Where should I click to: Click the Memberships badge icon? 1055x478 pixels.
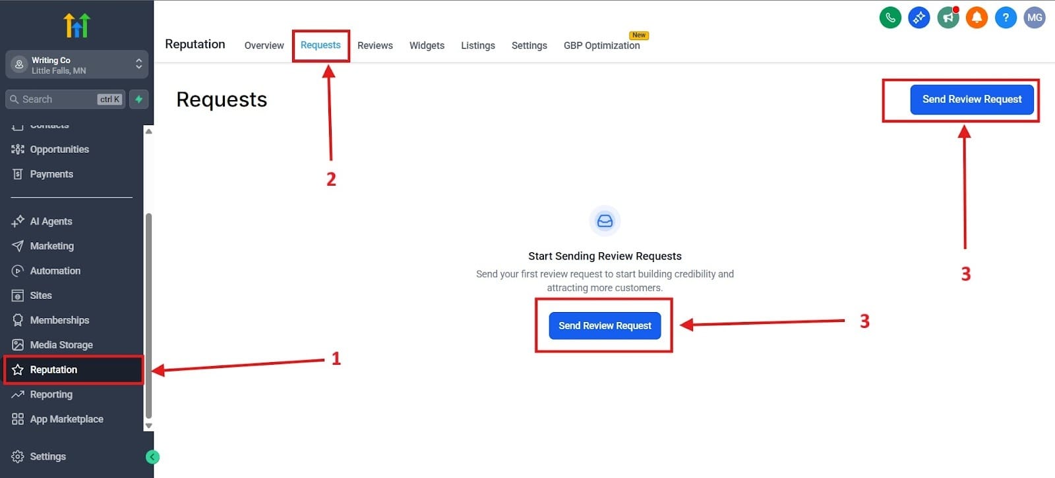pyautogui.click(x=18, y=320)
